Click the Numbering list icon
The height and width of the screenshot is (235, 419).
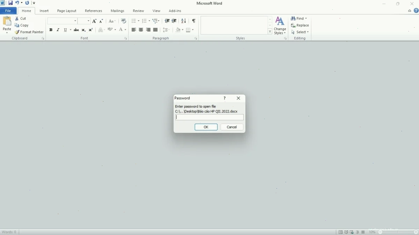(145, 21)
